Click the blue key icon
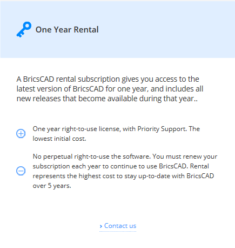The height and width of the screenshot is (248, 235). tap(24, 30)
